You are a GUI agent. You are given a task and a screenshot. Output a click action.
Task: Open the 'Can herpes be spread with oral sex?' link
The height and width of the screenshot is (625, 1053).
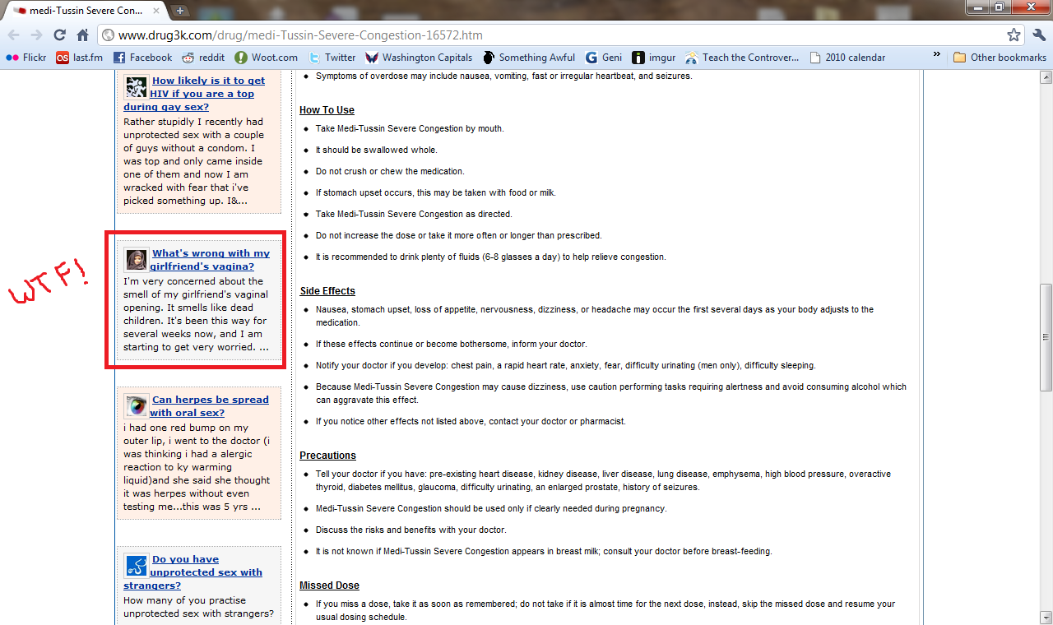tap(209, 406)
